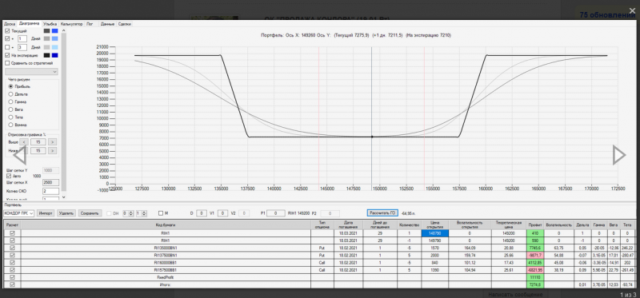Close the image lightbox with X
Viewport: 640px width, 298px height.
[632, 10]
